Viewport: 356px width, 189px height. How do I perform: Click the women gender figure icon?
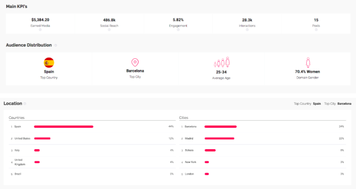(x=308, y=63)
